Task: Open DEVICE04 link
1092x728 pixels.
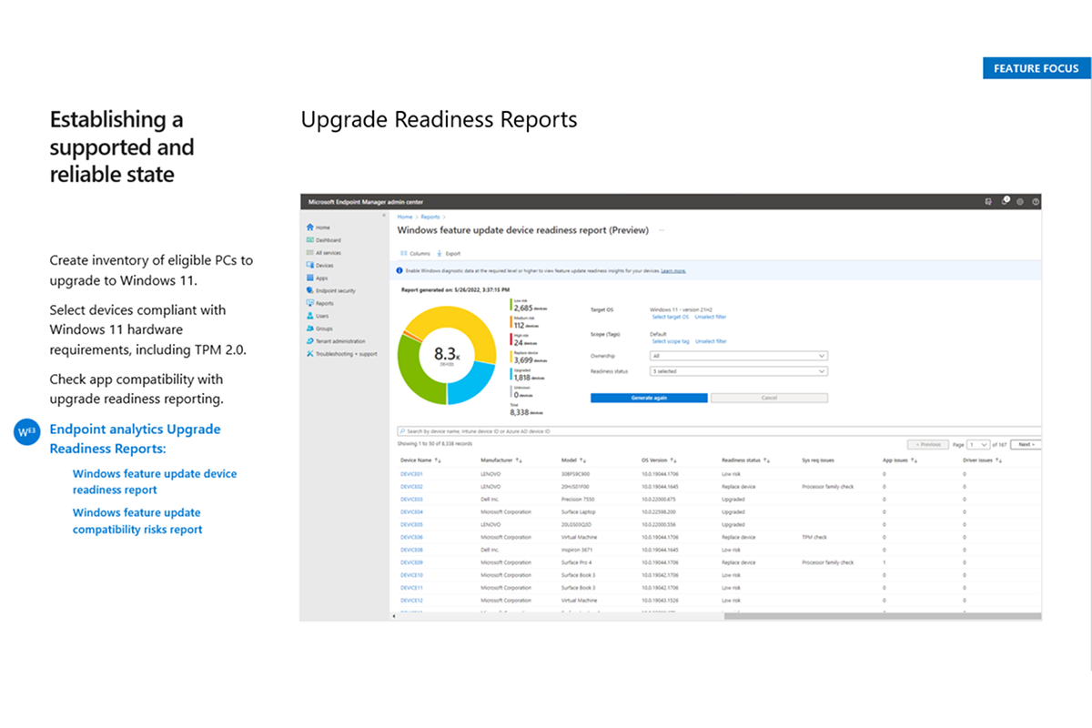Action: tap(411, 511)
